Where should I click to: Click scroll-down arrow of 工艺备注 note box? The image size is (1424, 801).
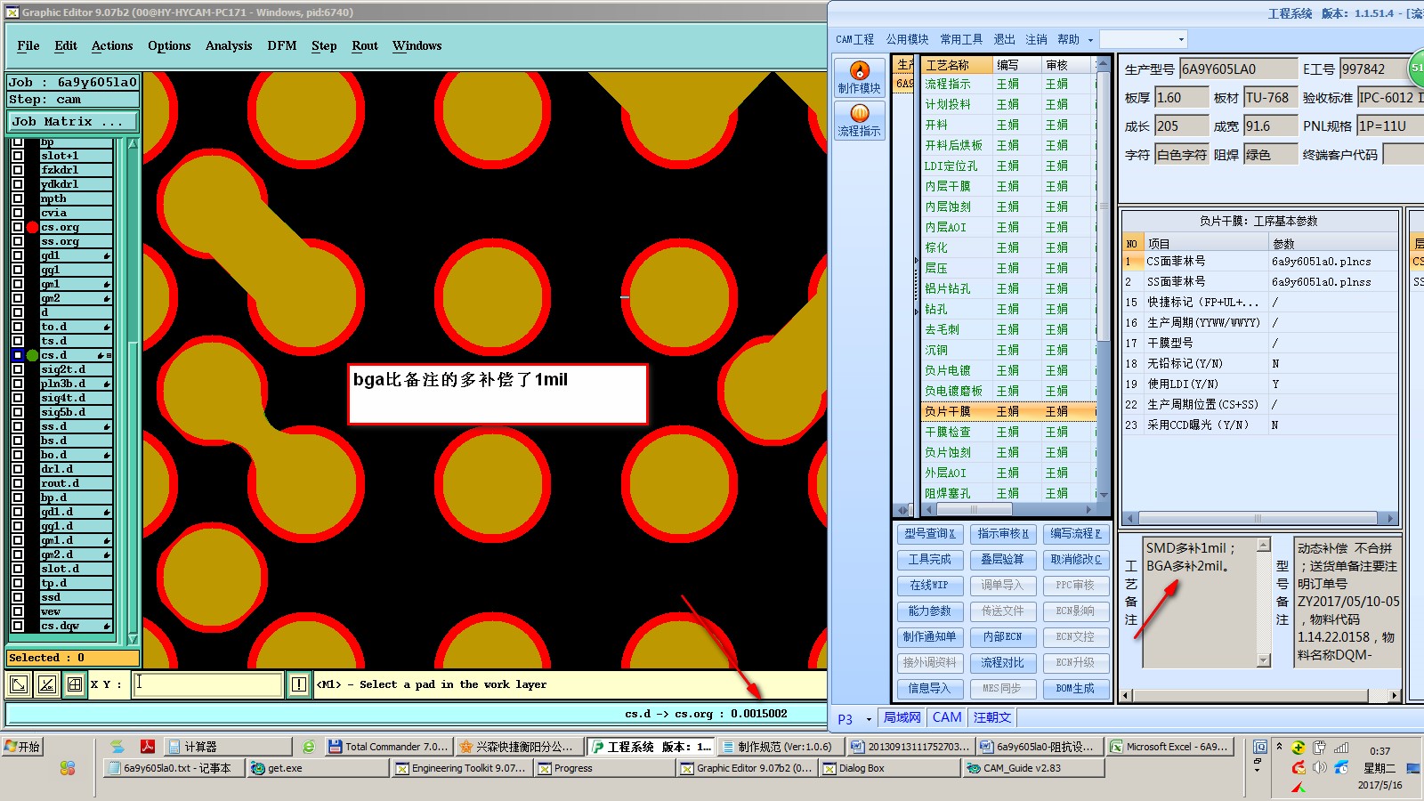coord(1263,660)
